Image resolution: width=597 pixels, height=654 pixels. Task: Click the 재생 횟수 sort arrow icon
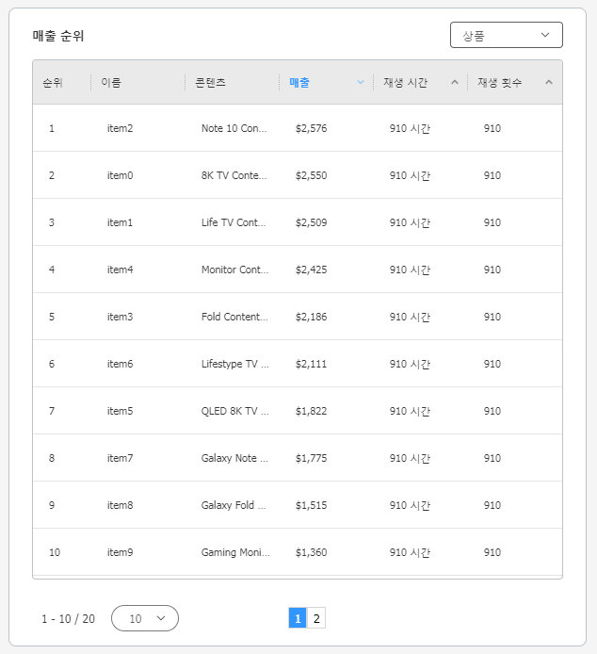click(x=549, y=83)
